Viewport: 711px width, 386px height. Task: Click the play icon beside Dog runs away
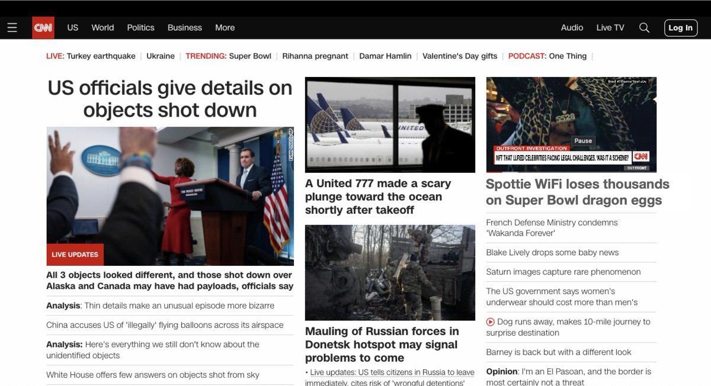click(490, 322)
